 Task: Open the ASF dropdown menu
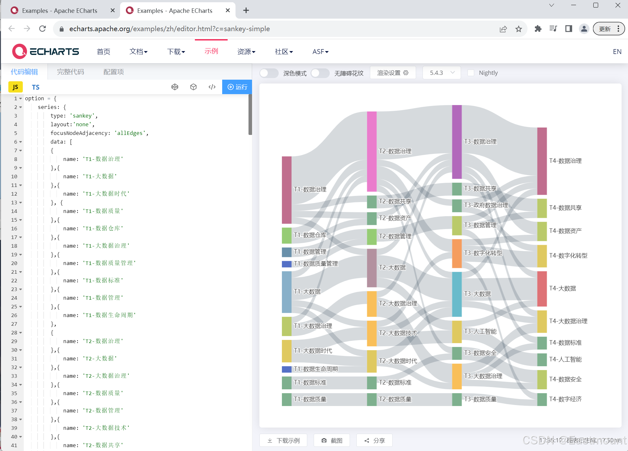pos(320,51)
